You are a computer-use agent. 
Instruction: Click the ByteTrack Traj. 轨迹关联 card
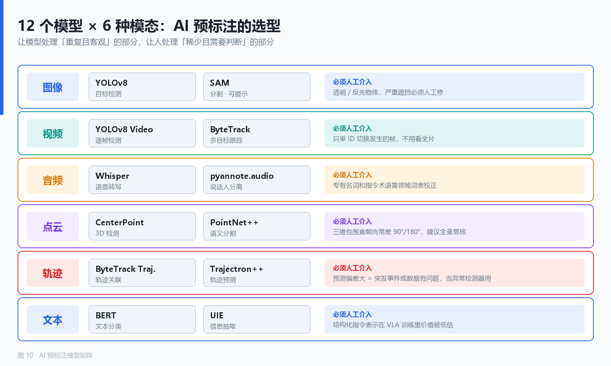[142, 273]
